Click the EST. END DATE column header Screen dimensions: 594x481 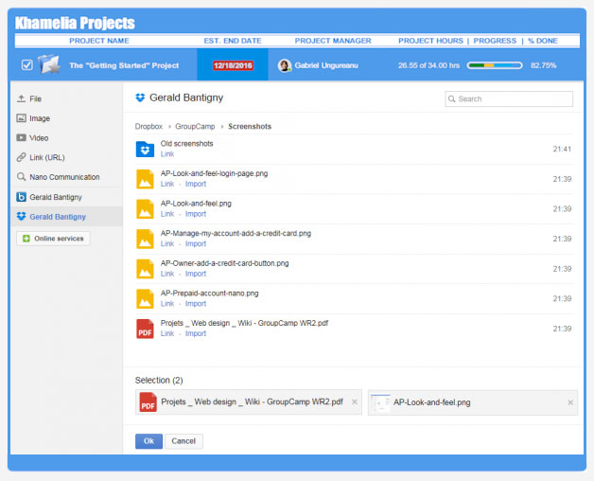(233, 41)
